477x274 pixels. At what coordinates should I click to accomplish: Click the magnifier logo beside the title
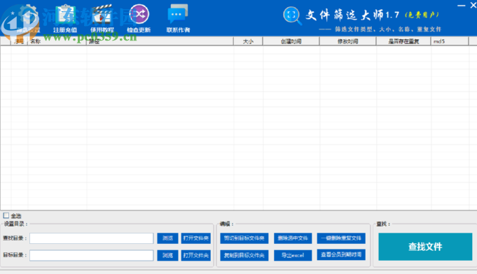click(x=292, y=15)
